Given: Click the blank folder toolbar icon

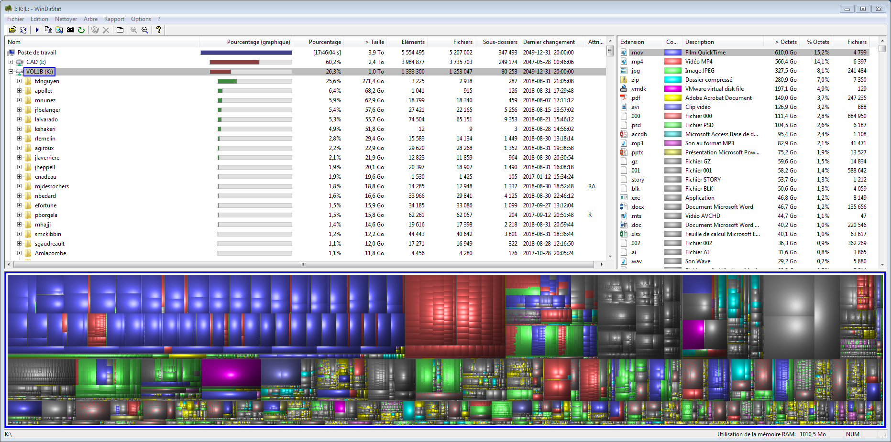Looking at the screenshot, I should (x=120, y=30).
